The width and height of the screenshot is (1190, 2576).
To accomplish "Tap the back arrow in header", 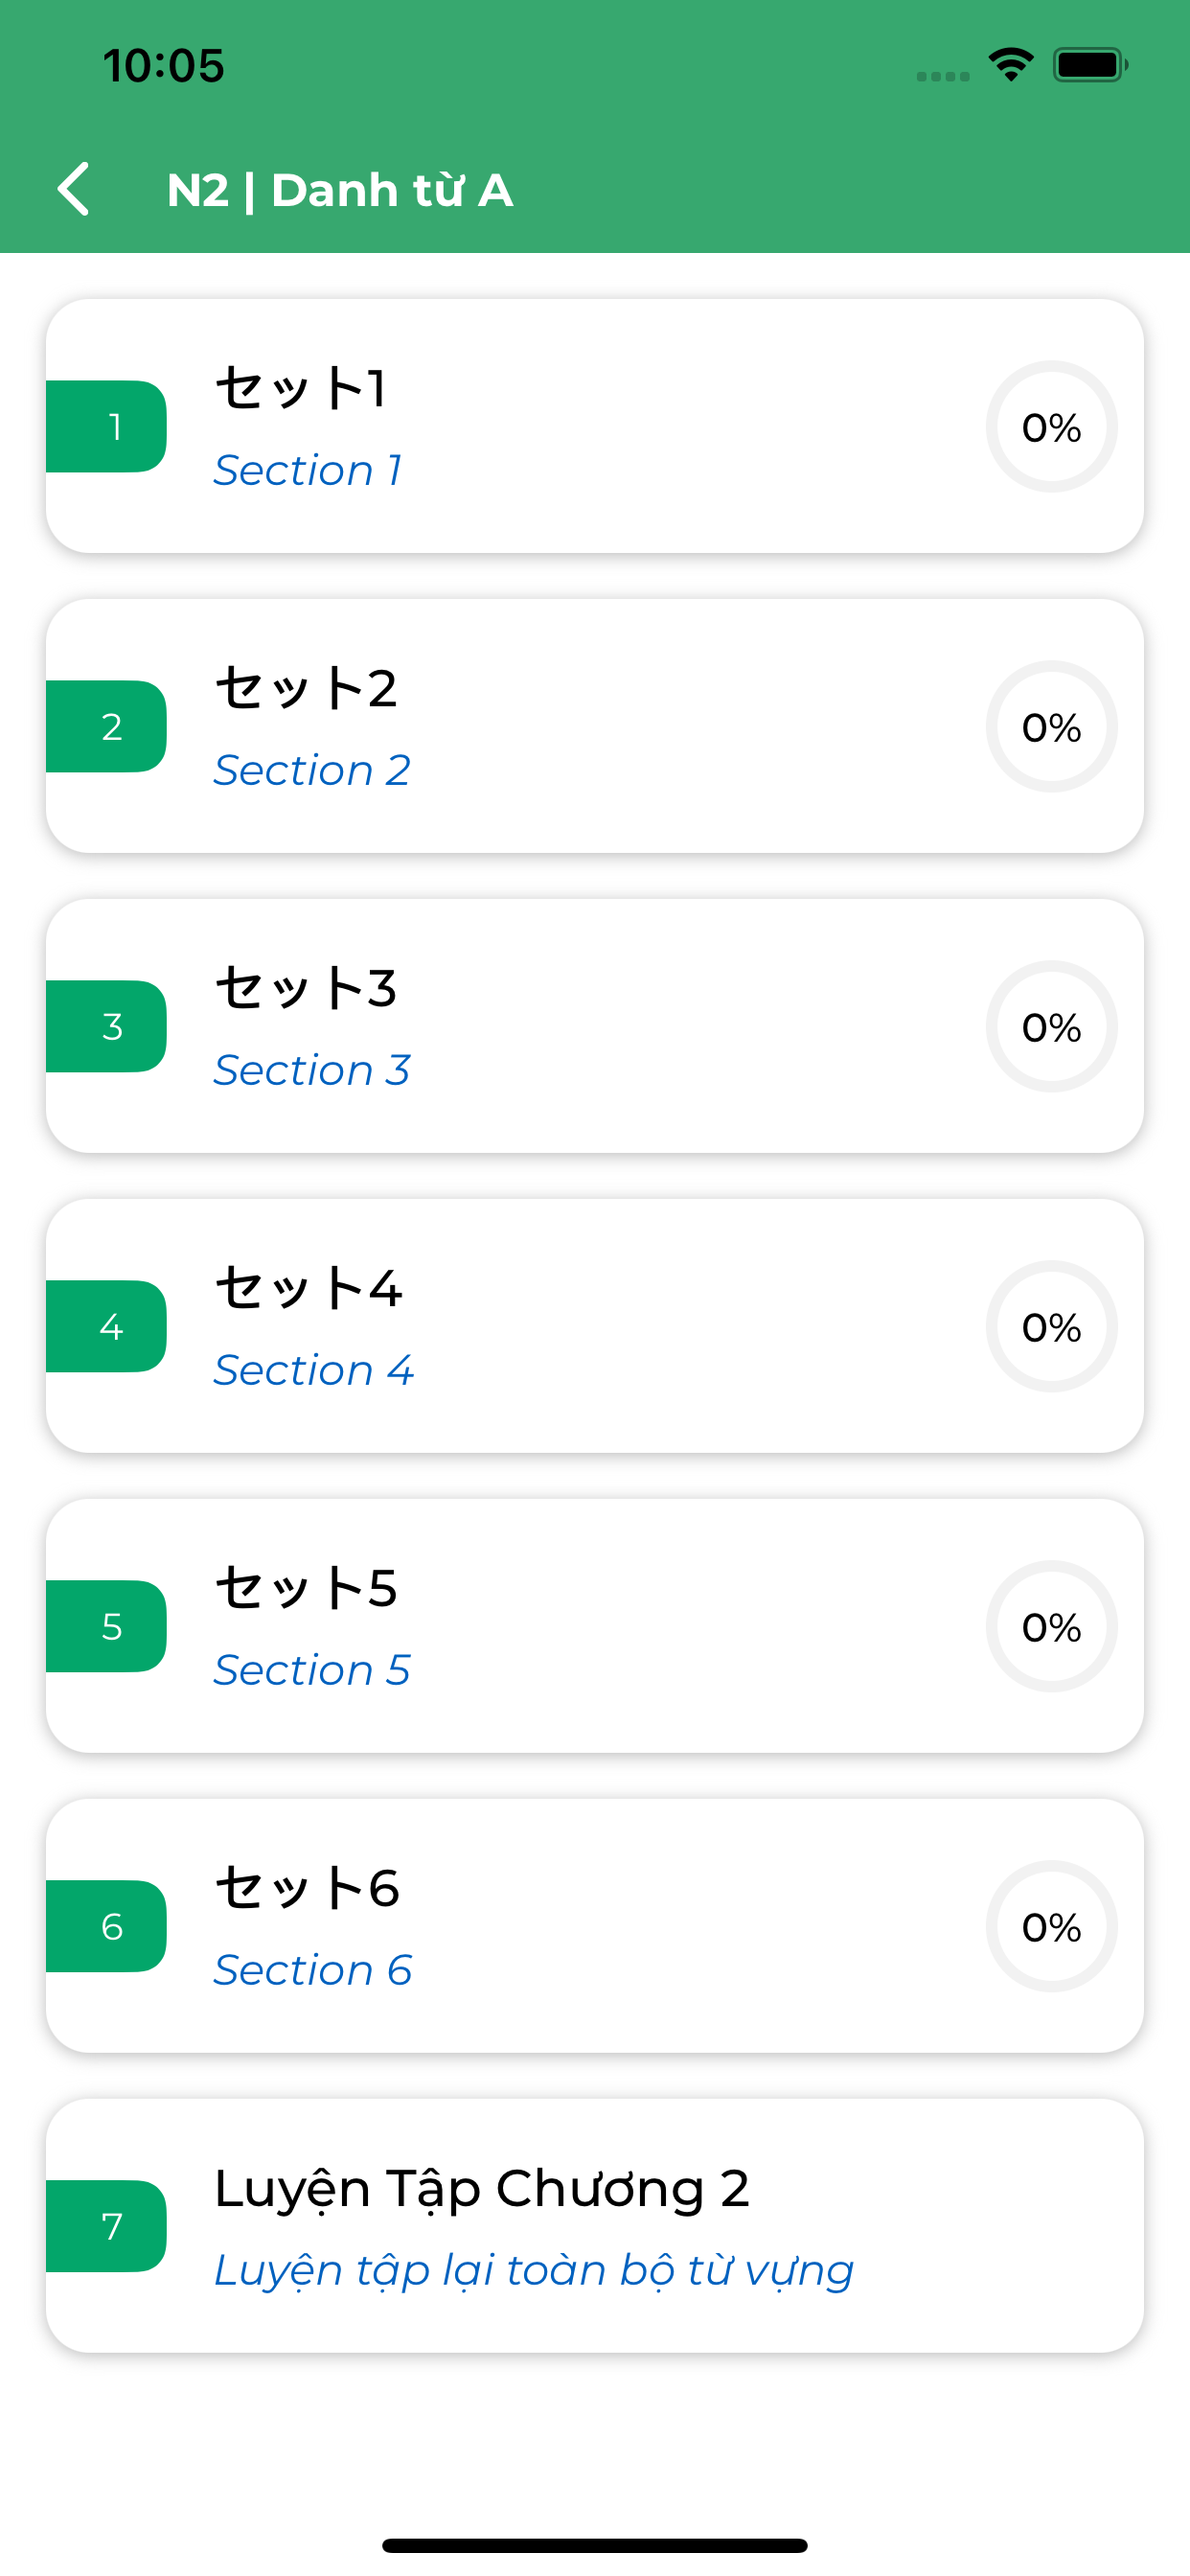I will pyautogui.click(x=73, y=189).
